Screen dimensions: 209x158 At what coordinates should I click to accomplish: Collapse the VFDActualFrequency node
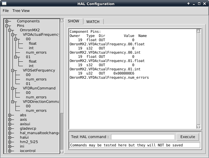13,35
